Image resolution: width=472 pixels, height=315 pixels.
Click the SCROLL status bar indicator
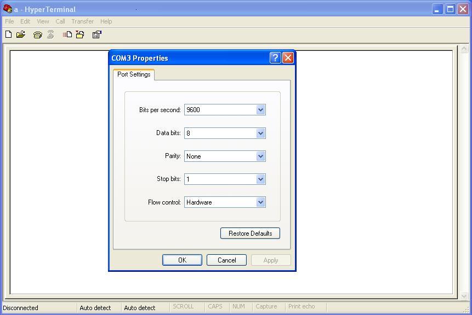tap(183, 307)
